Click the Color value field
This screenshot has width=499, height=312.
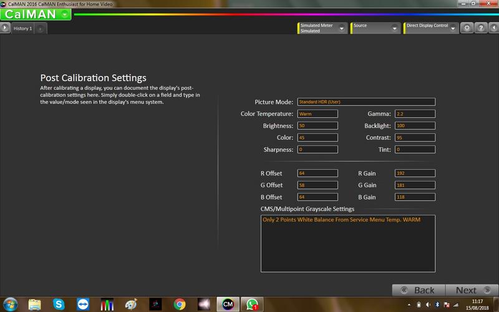pyautogui.click(x=317, y=137)
